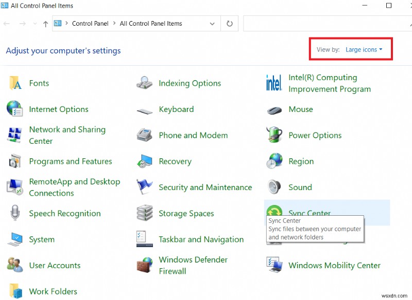Open the Mouse icon
This screenshot has width=412, height=300.
[x=274, y=110]
